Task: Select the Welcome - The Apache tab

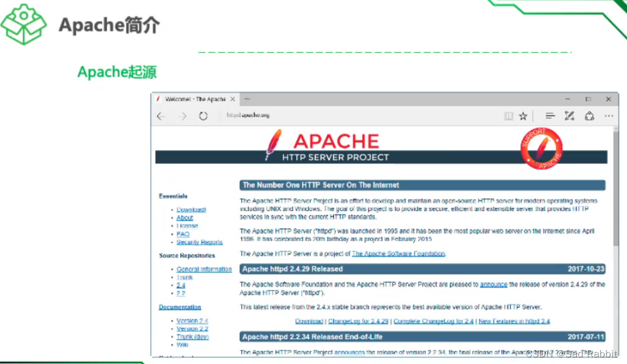Action: click(195, 99)
